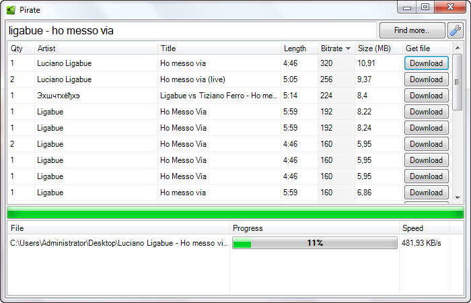Download the 320 bitrate Luciano Ligabue track
Screen dimensions: 471x303
coord(426,63)
